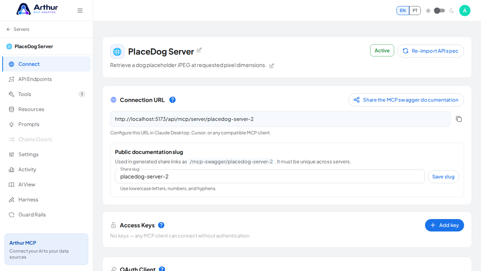Collapse sidebar with the hamburger menu icon
Viewport: 481px width, 271px height.
[x=80, y=11]
